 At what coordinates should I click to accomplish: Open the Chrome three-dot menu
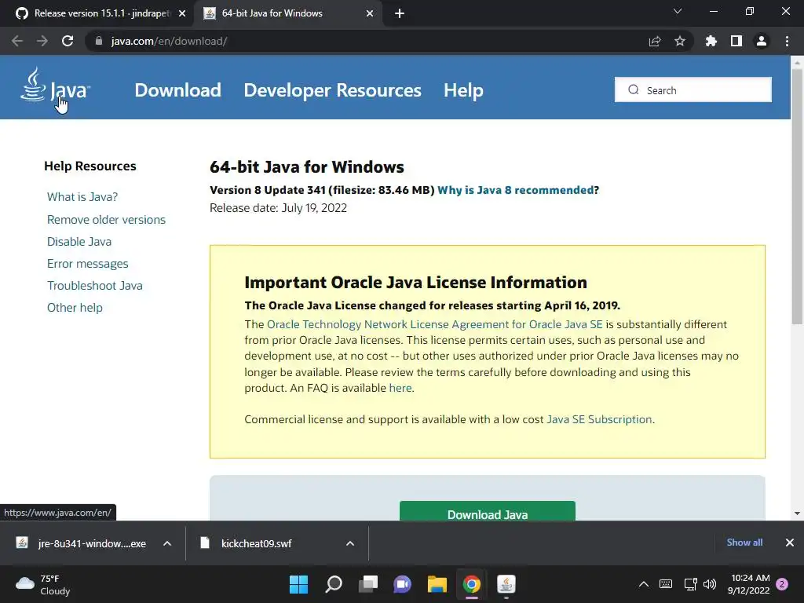[x=787, y=41]
